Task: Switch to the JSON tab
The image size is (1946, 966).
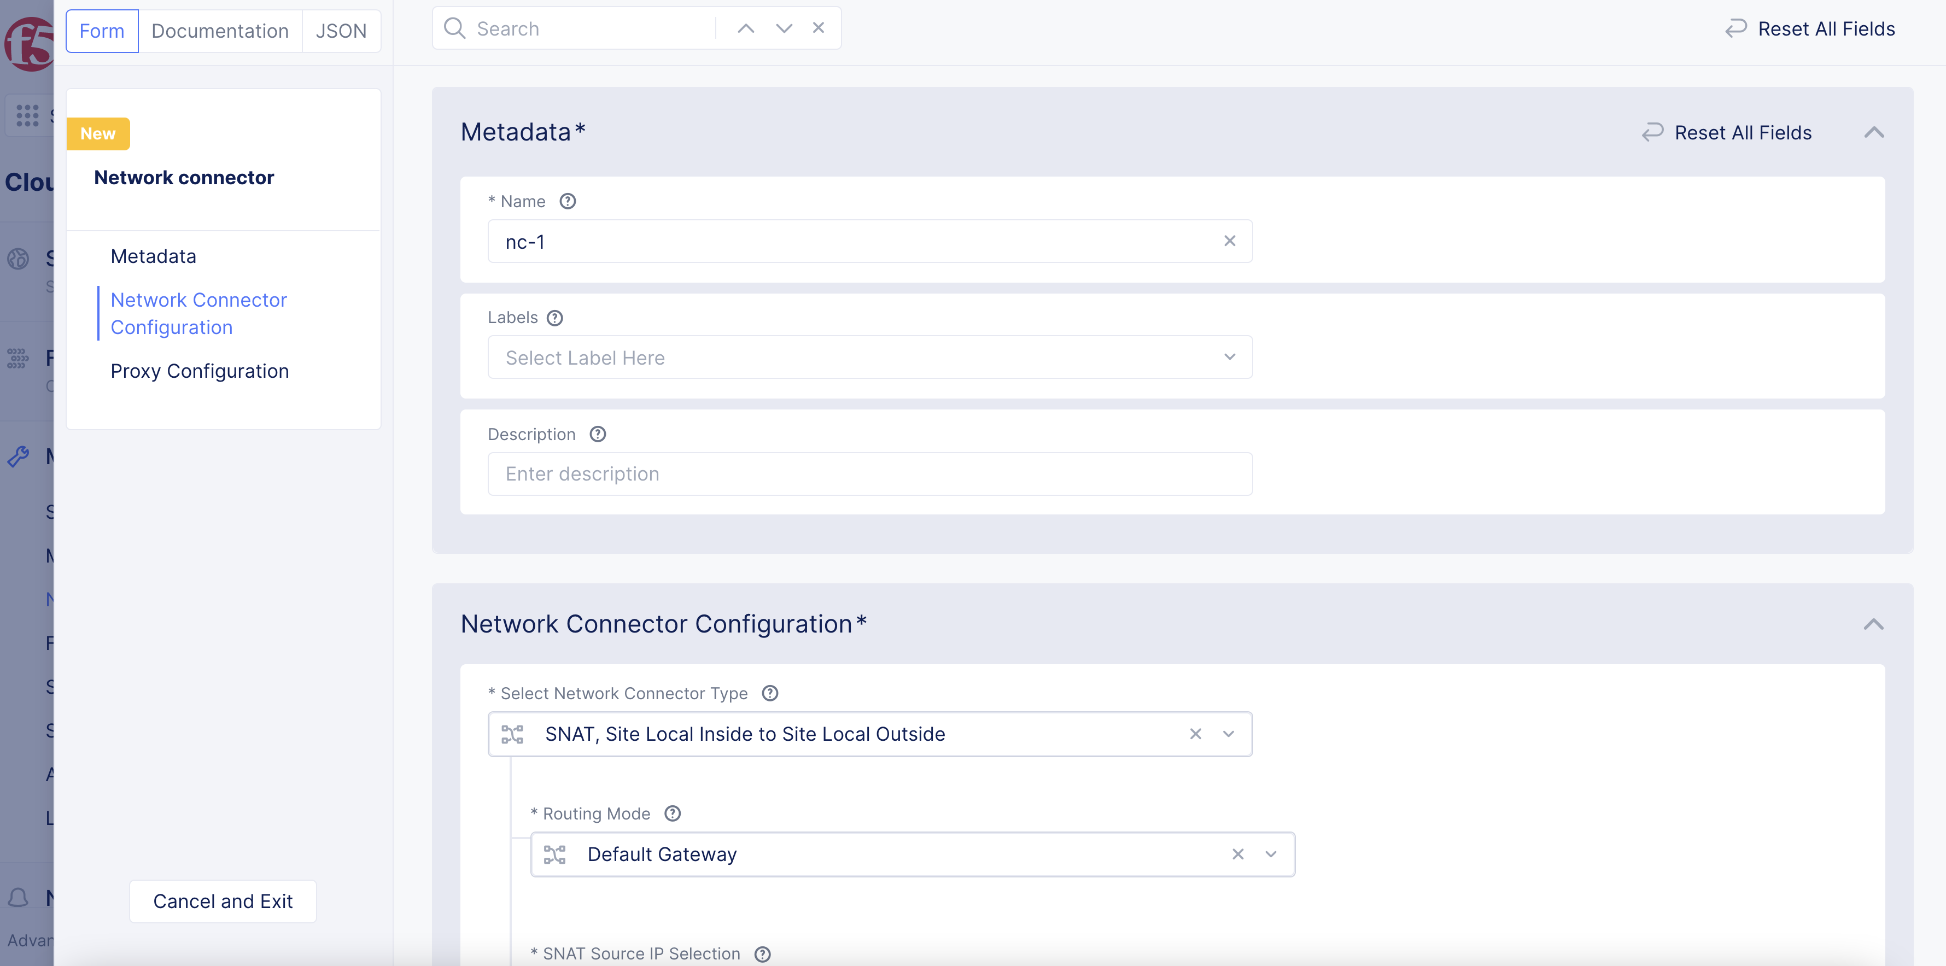Action: tap(341, 31)
